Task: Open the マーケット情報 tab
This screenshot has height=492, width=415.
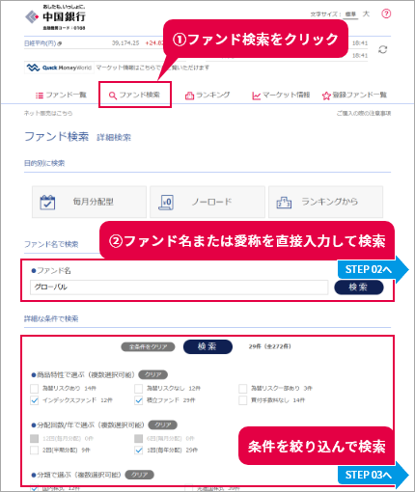Action: (x=281, y=96)
